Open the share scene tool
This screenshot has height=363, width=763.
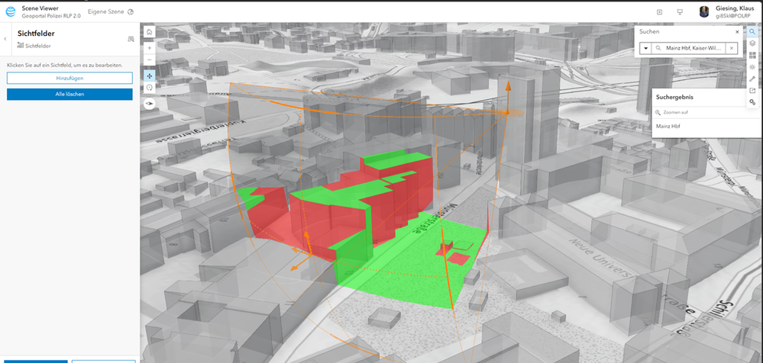[x=752, y=91]
